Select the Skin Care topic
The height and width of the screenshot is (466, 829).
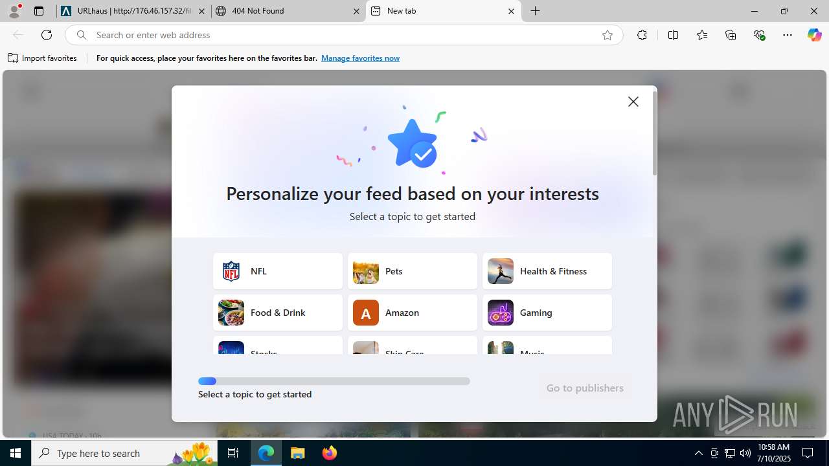(x=413, y=345)
